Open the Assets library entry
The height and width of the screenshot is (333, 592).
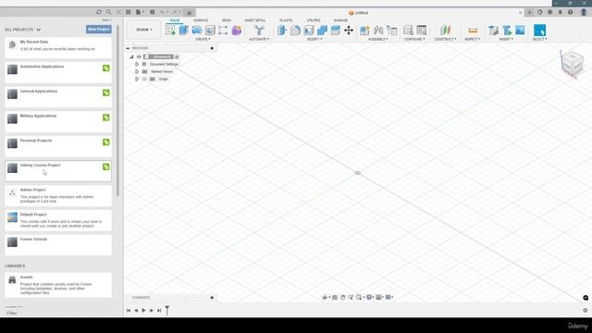[x=58, y=285]
